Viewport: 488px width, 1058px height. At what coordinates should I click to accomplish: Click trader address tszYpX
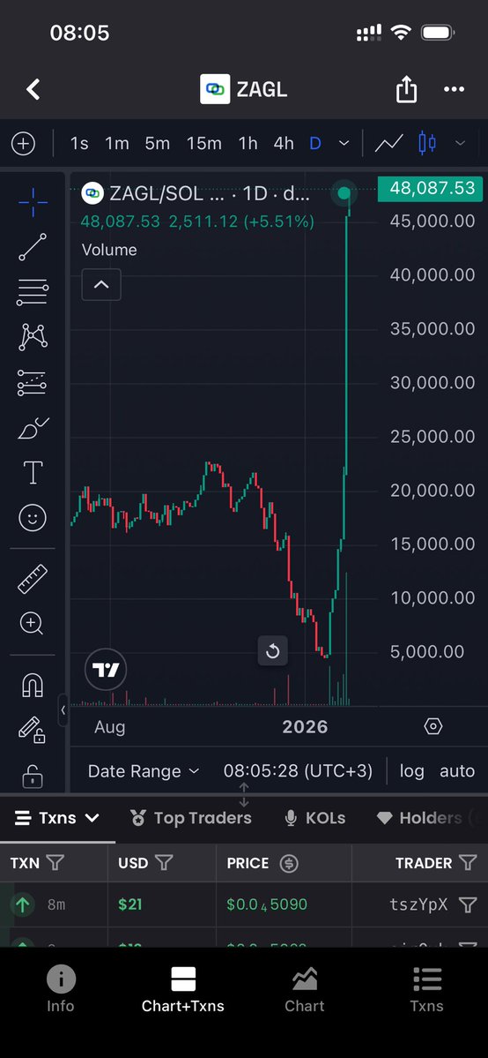click(x=418, y=904)
